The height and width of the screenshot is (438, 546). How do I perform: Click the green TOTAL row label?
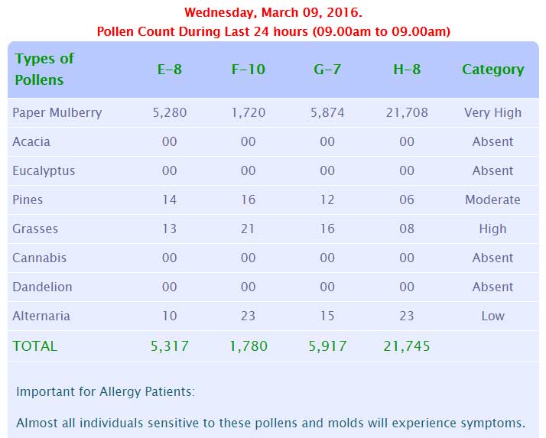point(34,346)
